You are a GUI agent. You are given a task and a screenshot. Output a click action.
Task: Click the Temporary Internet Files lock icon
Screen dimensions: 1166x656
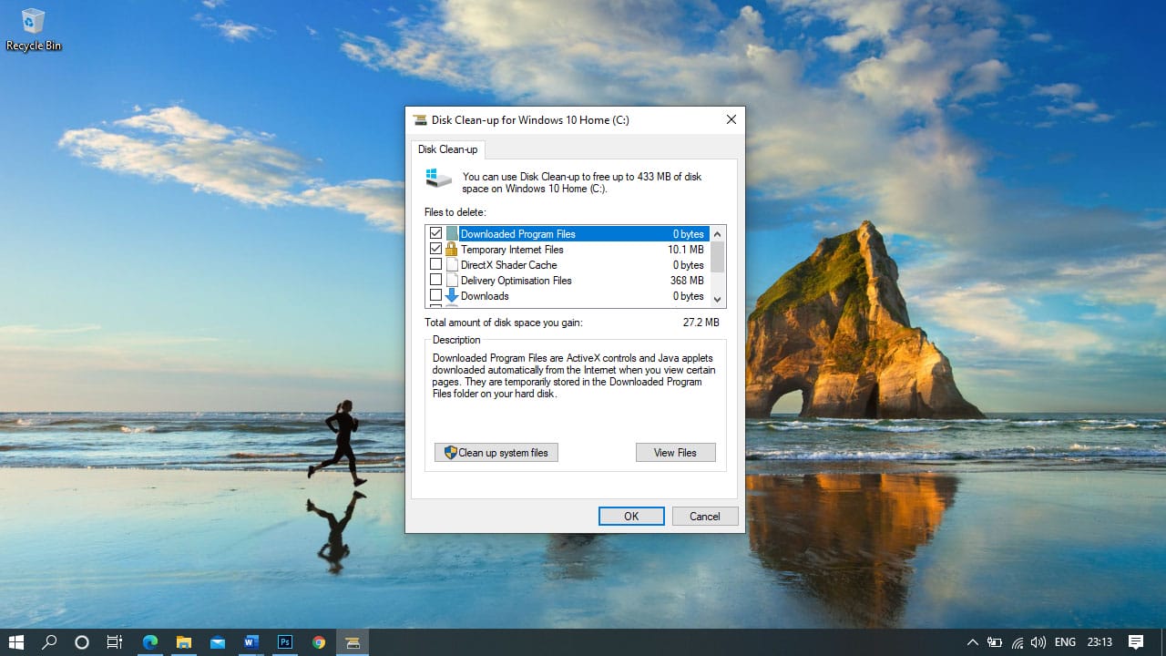pyautogui.click(x=451, y=250)
